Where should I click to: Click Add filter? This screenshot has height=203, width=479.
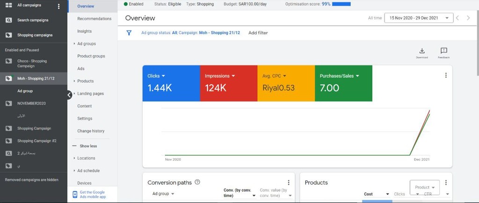click(x=258, y=33)
